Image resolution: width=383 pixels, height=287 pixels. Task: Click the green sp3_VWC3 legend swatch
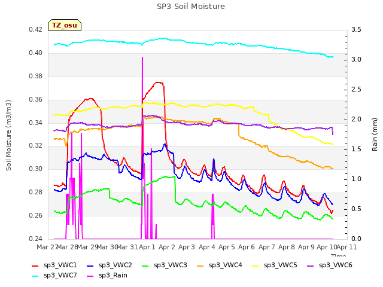pyautogui.click(x=145, y=266)
